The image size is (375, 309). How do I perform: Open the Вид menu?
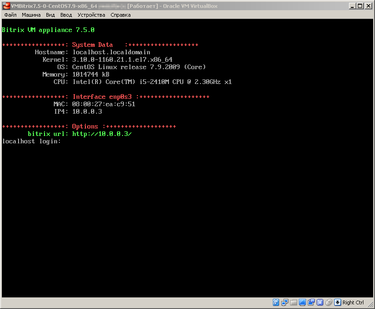pyautogui.click(x=50, y=15)
